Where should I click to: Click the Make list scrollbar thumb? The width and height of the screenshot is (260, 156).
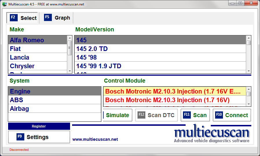[x=70, y=48]
